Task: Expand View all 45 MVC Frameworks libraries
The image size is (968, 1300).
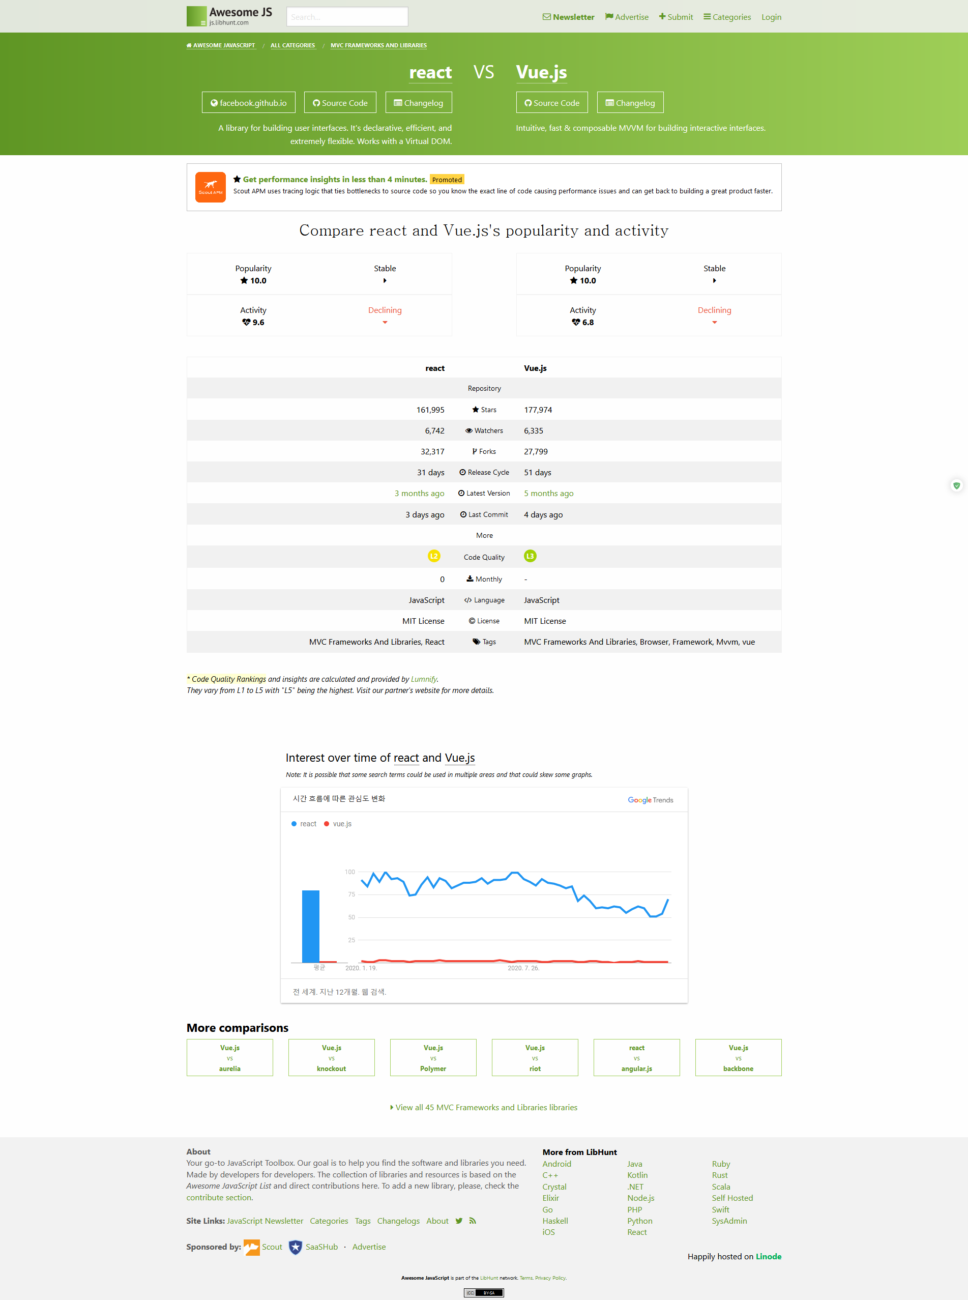Action: click(484, 1107)
